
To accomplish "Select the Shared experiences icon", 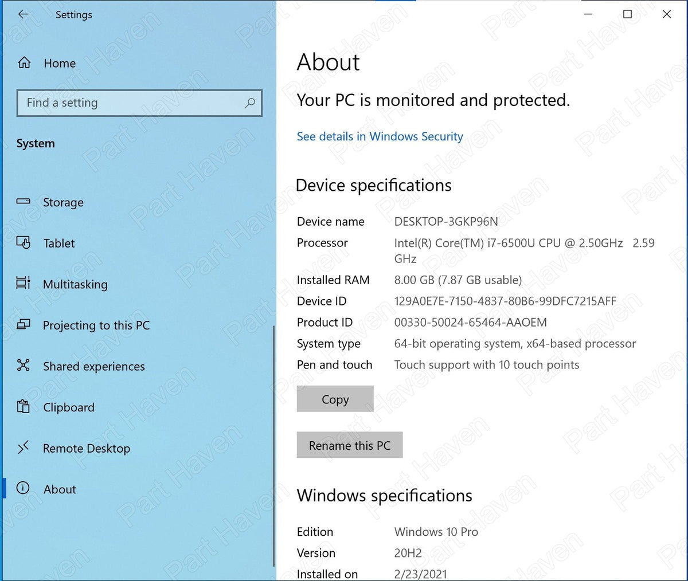I will click(24, 366).
